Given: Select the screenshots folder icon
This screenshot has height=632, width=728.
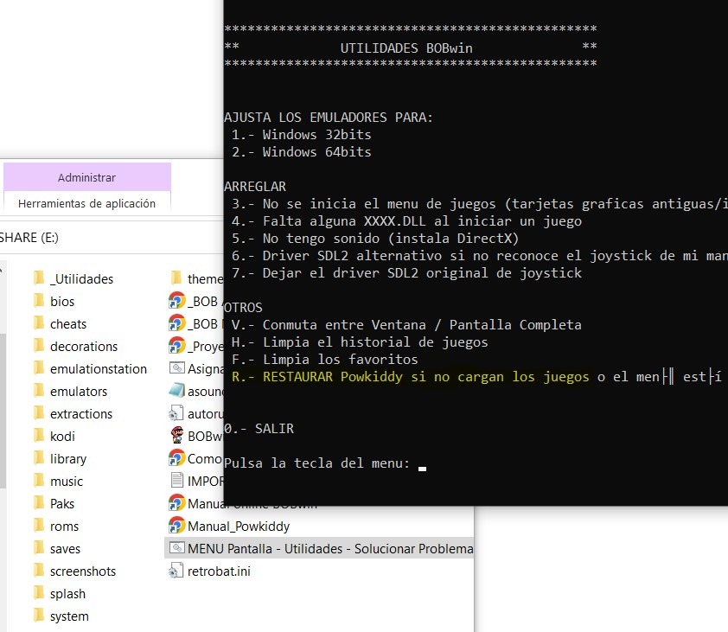Looking at the screenshot, I should pos(39,571).
